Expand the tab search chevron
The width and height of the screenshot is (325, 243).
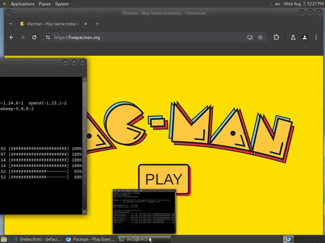[x=11, y=24]
